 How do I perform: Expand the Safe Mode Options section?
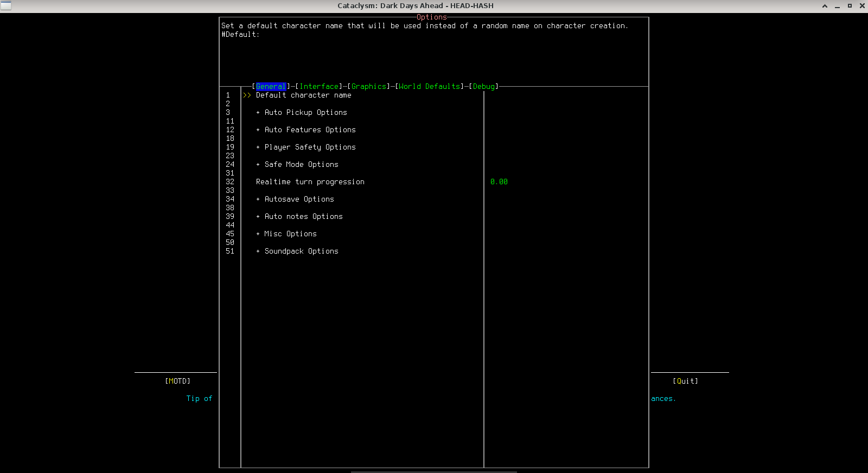tap(301, 165)
